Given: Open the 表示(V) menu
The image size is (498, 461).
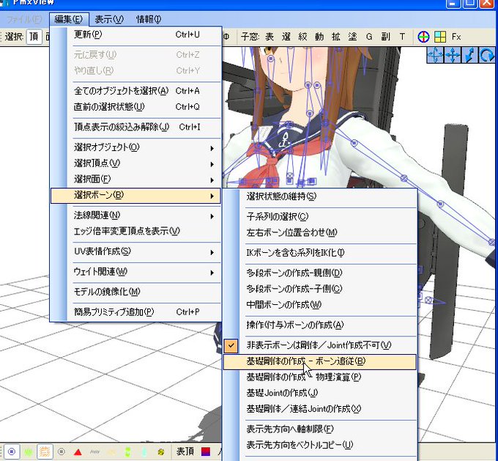Looking at the screenshot, I should tap(109, 19).
